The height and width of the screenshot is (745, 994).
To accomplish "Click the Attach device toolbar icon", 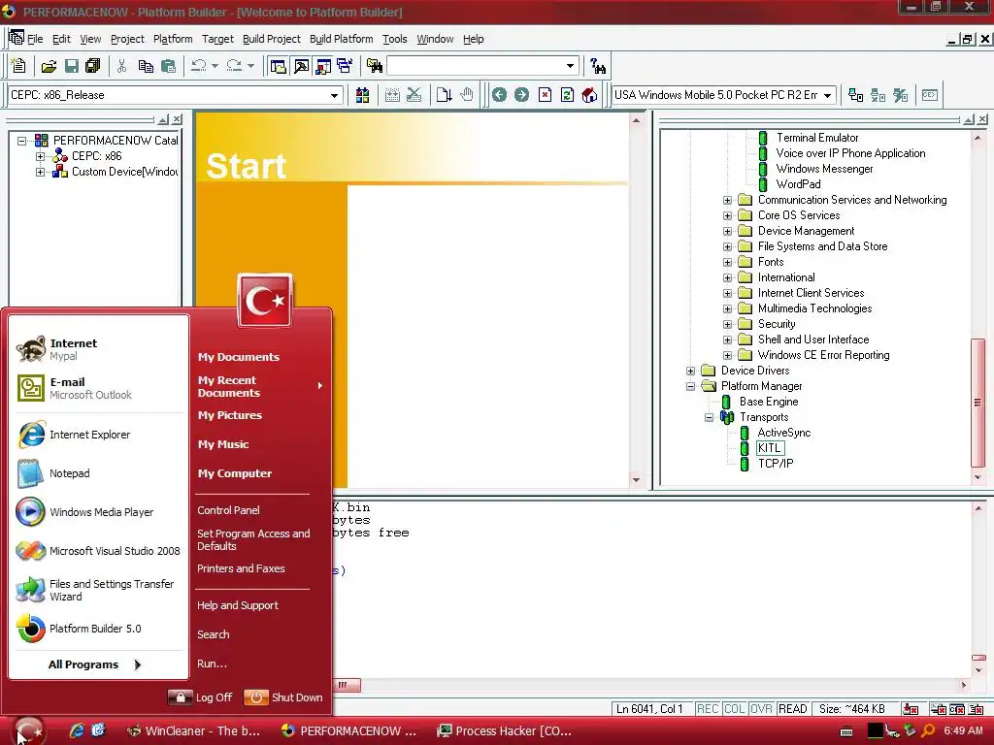I will (x=856, y=95).
